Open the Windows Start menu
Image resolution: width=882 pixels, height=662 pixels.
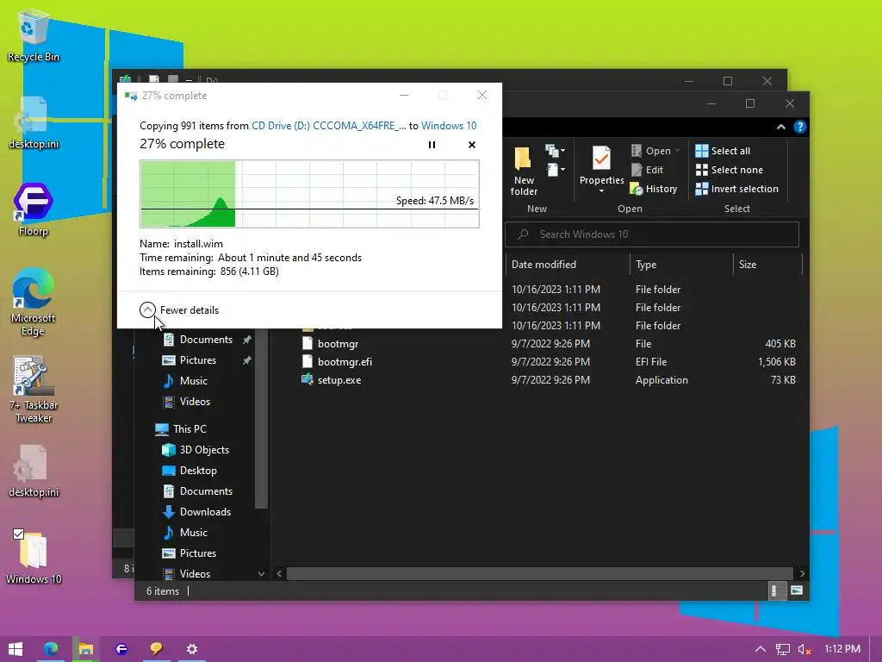(16, 649)
